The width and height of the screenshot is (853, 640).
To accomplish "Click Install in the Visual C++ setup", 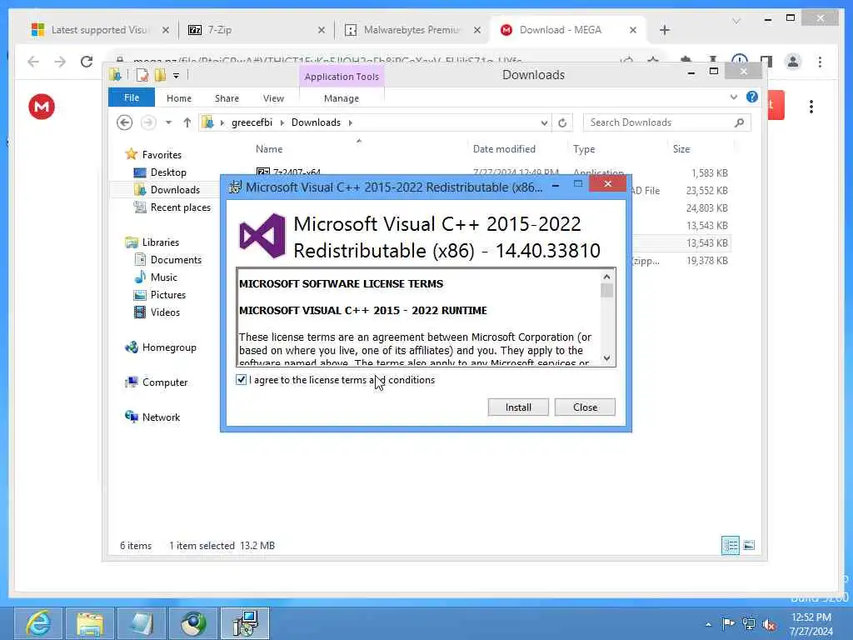I will (518, 407).
